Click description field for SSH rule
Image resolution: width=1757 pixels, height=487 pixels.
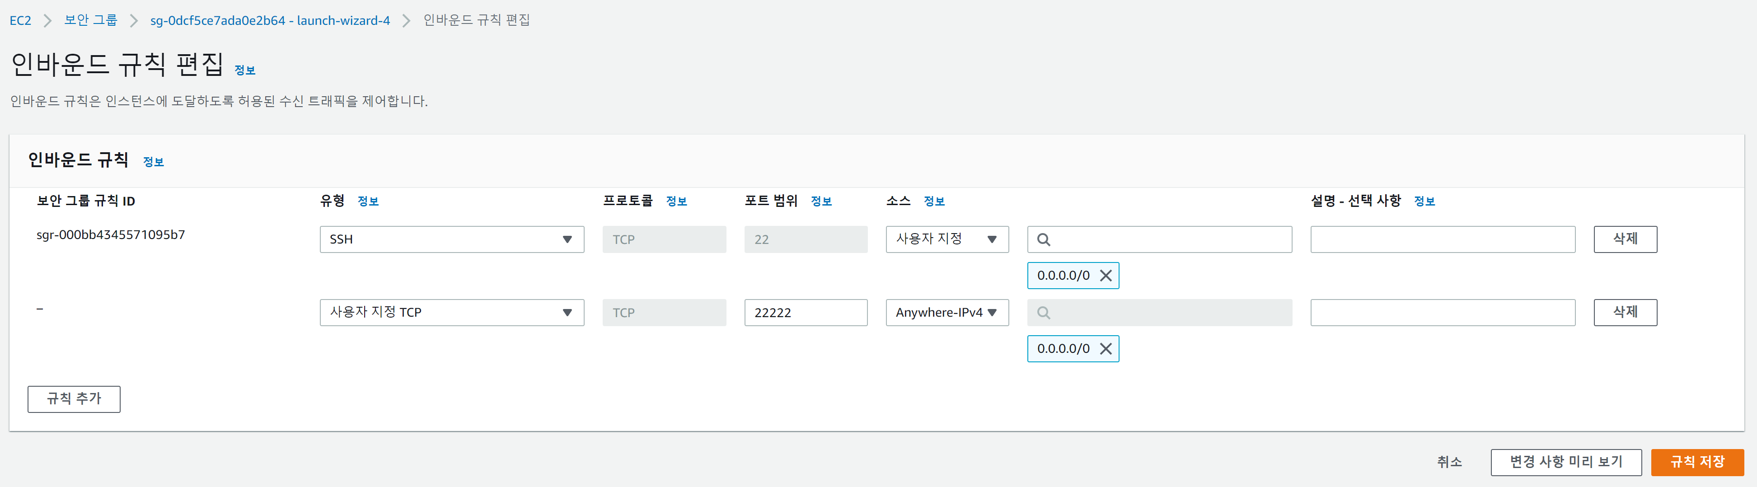click(1443, 239)
